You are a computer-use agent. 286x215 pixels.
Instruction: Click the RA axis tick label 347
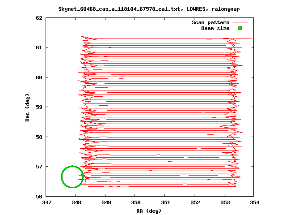pos(47,202)
